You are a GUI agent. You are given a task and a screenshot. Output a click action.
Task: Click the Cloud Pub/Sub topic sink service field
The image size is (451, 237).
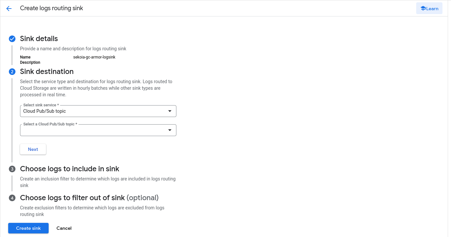(x=98, y=111)
